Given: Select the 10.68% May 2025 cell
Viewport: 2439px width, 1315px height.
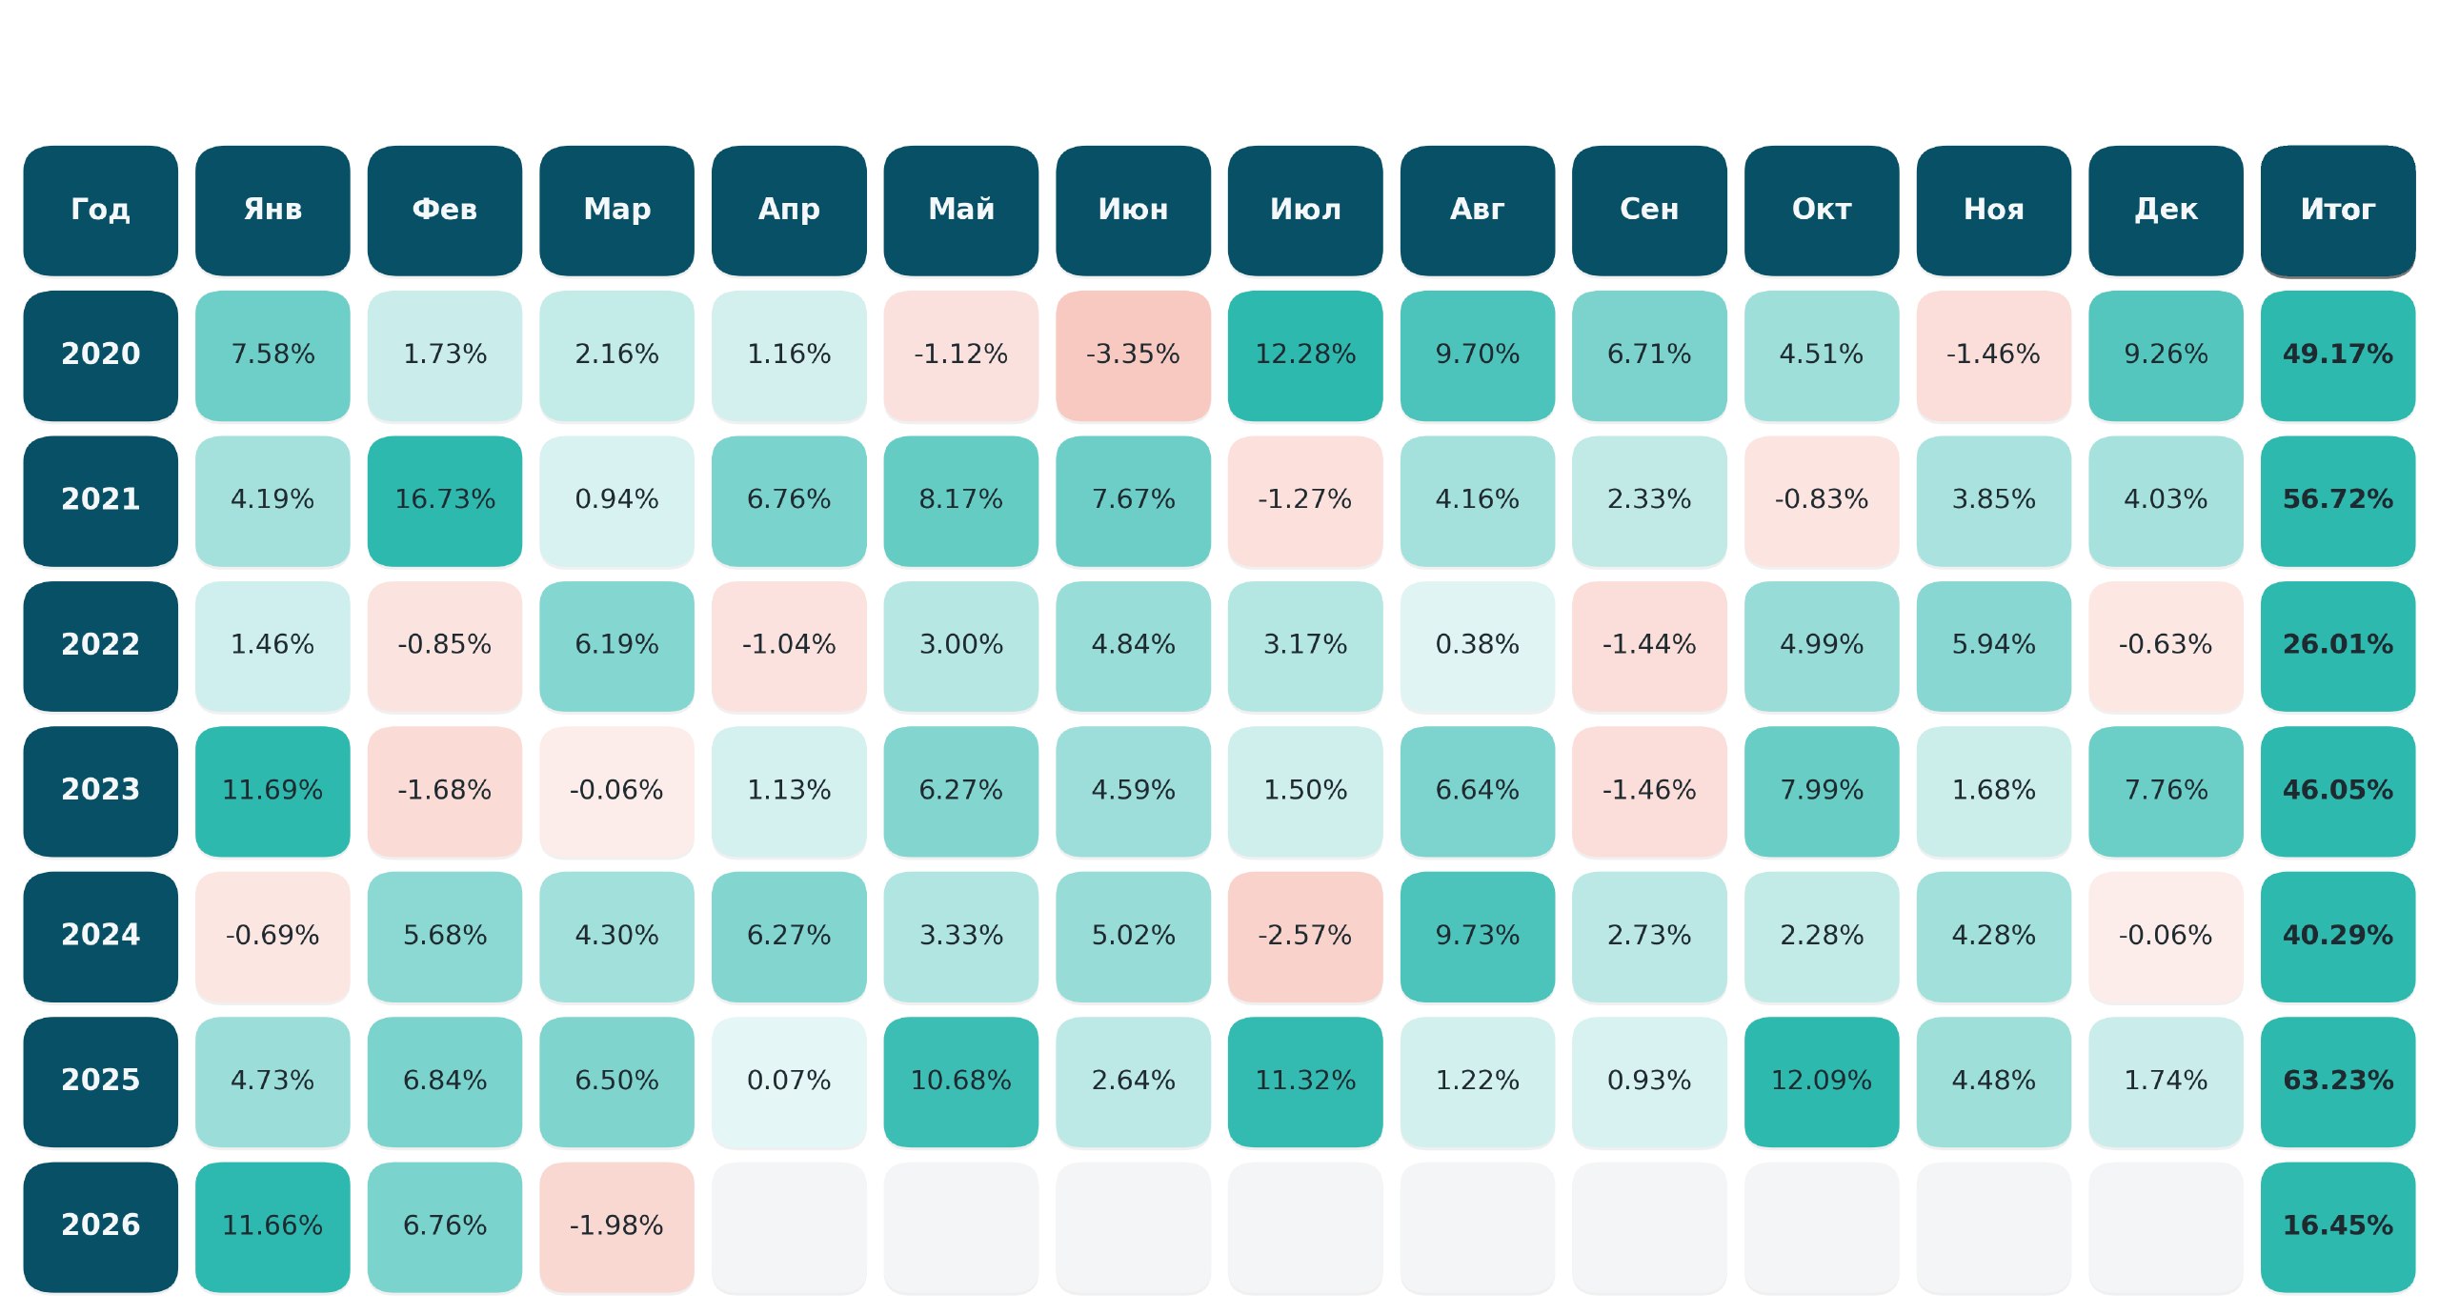Looking at the screenshot, I should 960,1082.
